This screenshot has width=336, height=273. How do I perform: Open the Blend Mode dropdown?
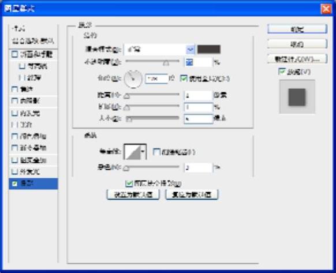pos(159,50)
